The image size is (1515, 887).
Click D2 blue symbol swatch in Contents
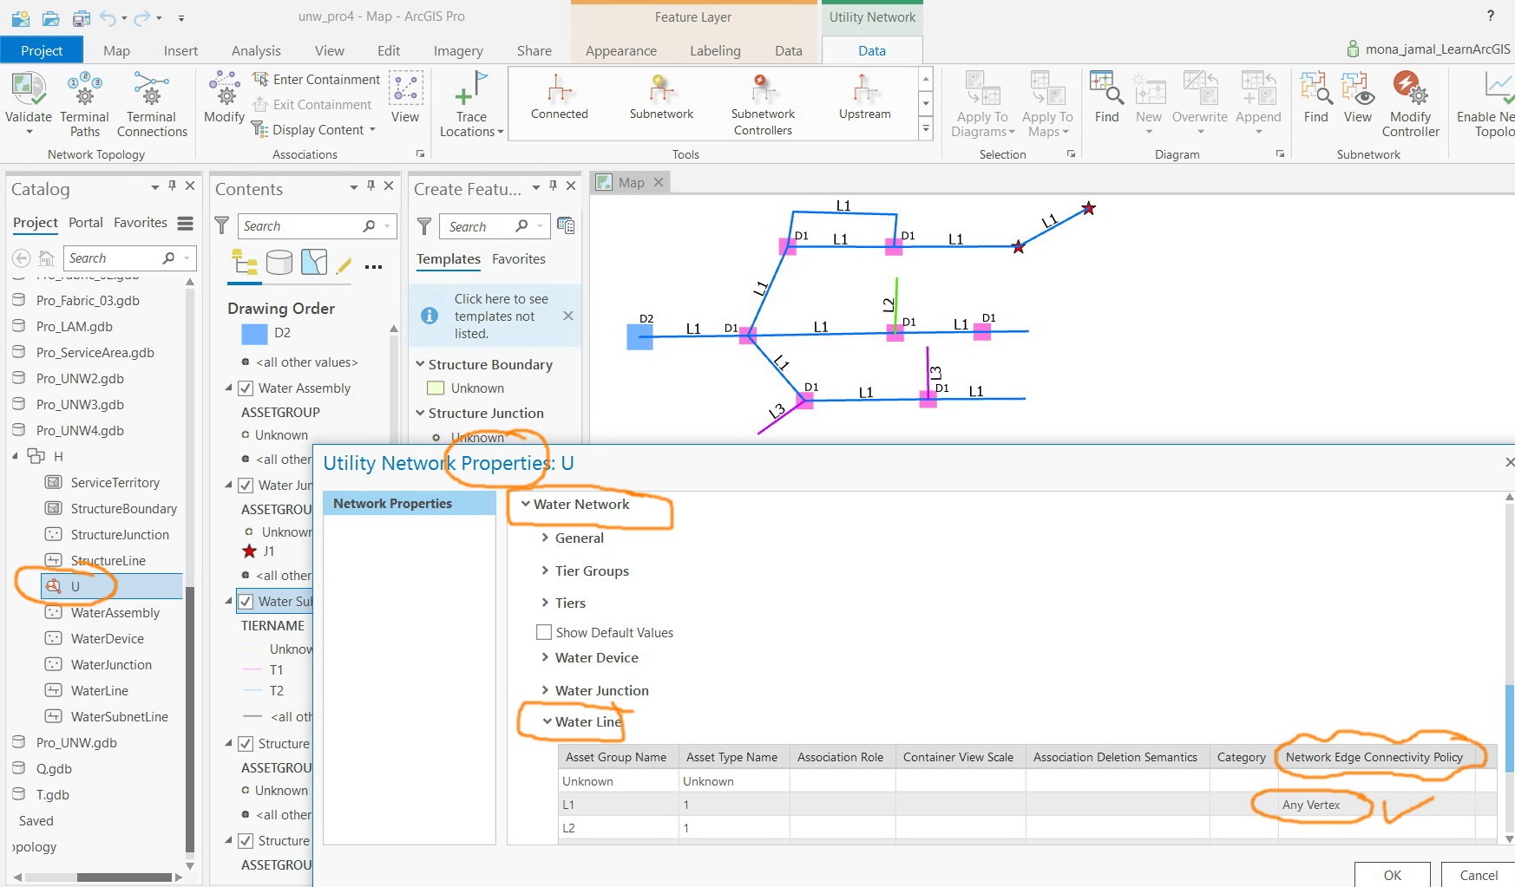pyautogui.click(x=254, y=334)
